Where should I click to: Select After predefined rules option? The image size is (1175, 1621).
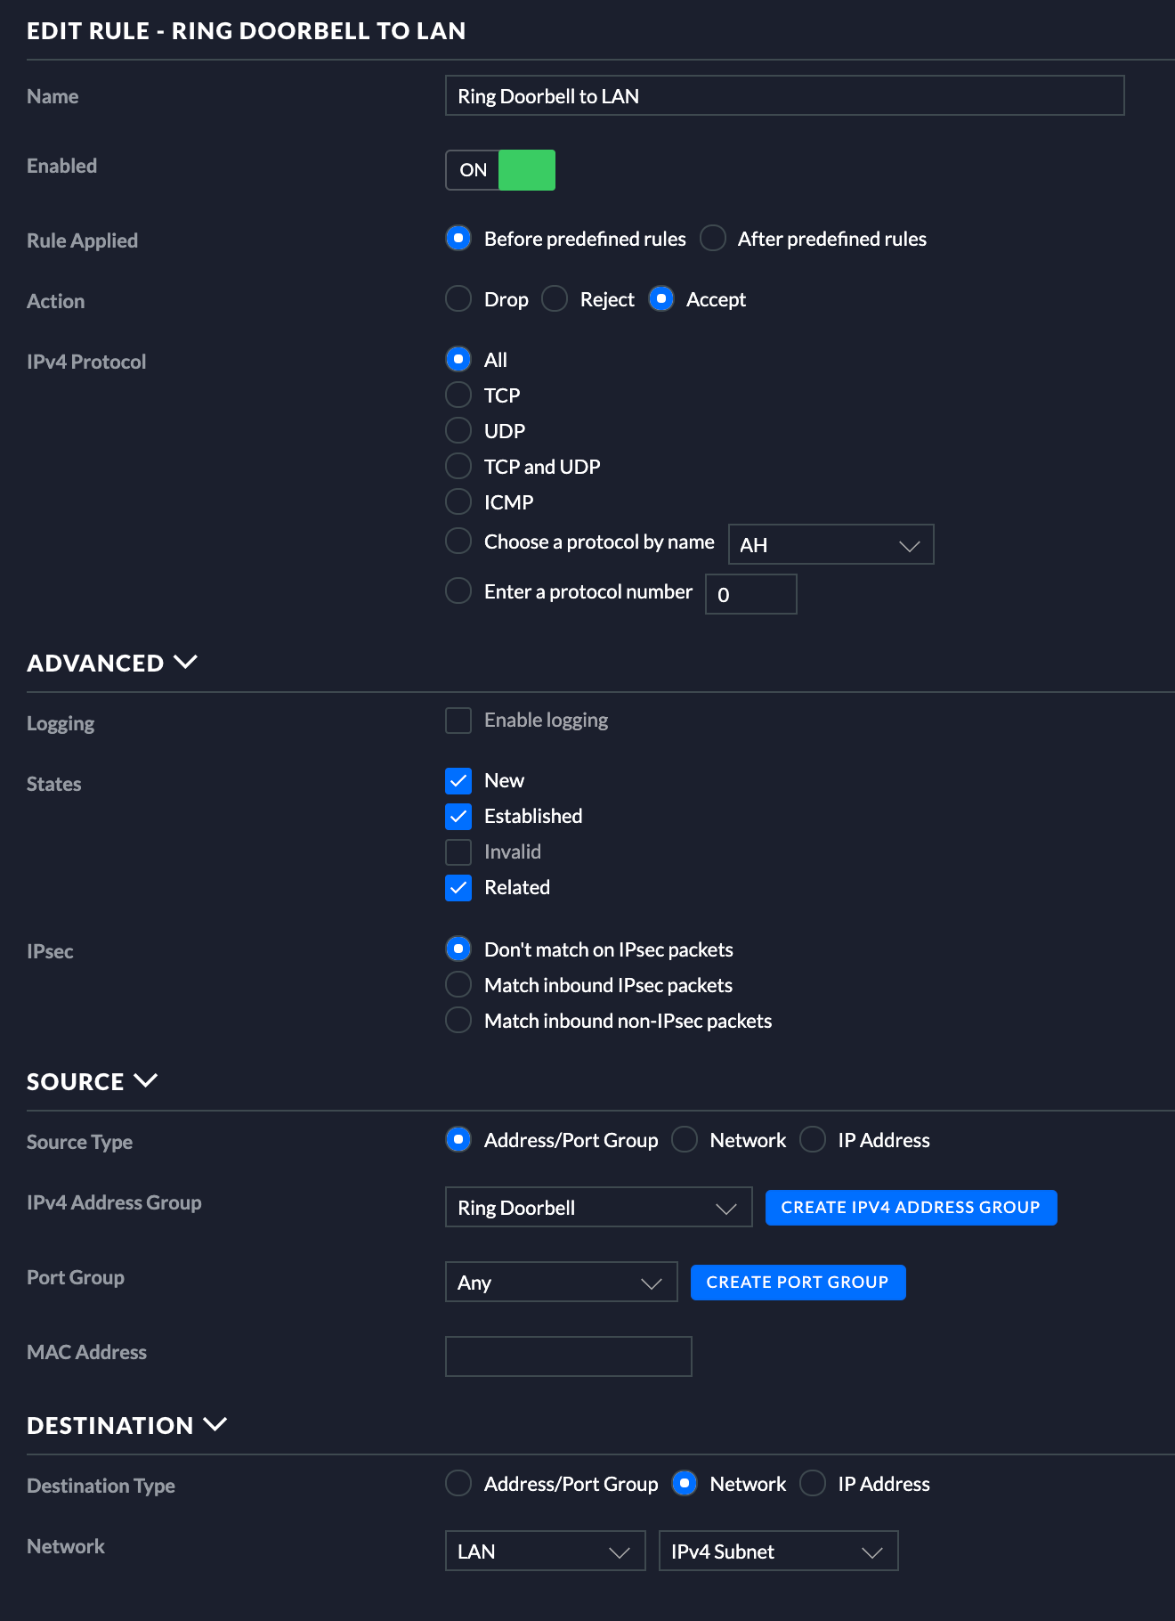point(713,239)
